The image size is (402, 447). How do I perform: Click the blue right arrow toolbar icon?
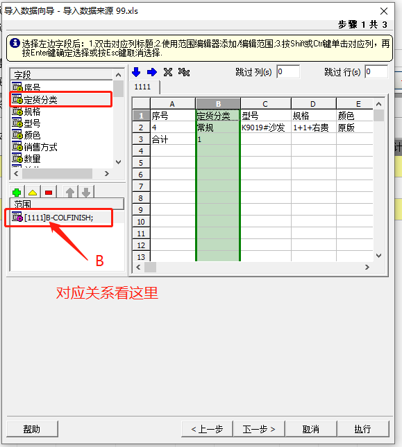[152, 72]
